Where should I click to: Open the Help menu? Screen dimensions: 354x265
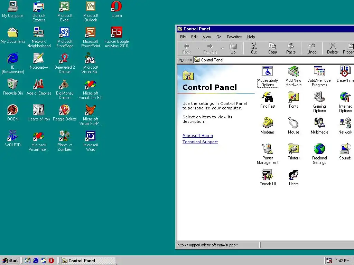coord(251,37)
